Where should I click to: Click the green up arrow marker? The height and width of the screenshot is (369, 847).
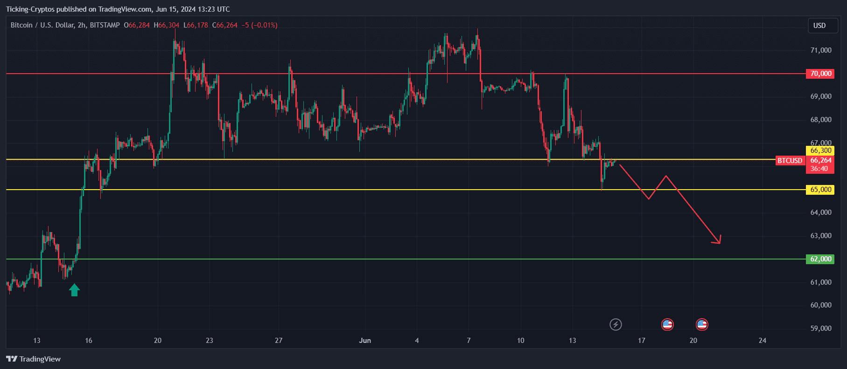[74, 290]
